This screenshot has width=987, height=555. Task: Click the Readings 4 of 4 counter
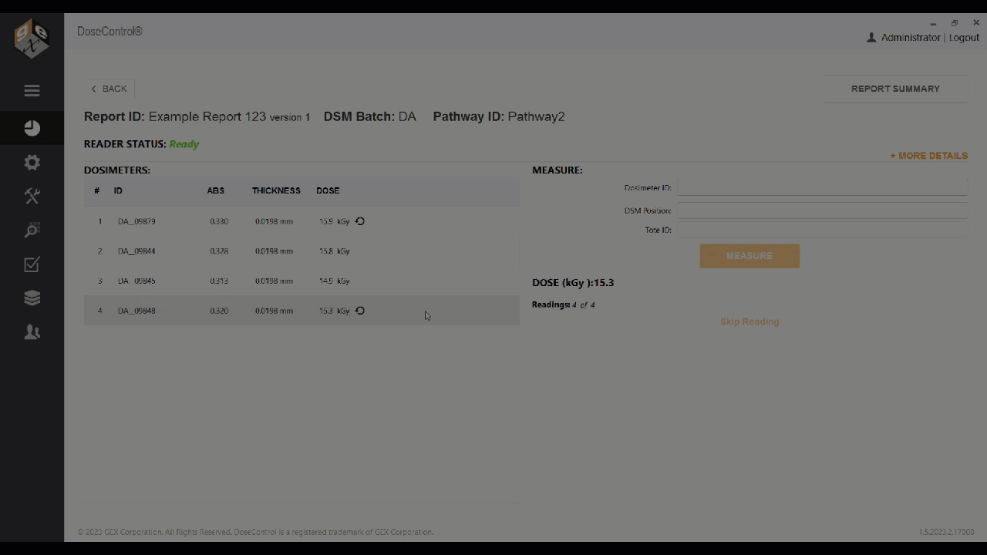point(563,305)
